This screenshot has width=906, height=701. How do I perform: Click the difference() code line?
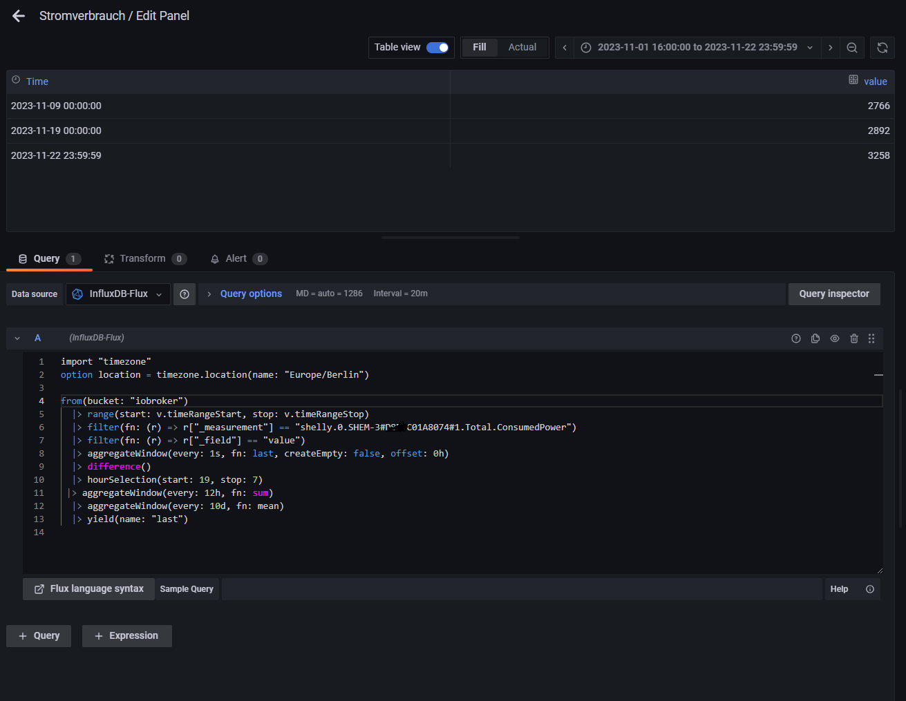point(119,467)
